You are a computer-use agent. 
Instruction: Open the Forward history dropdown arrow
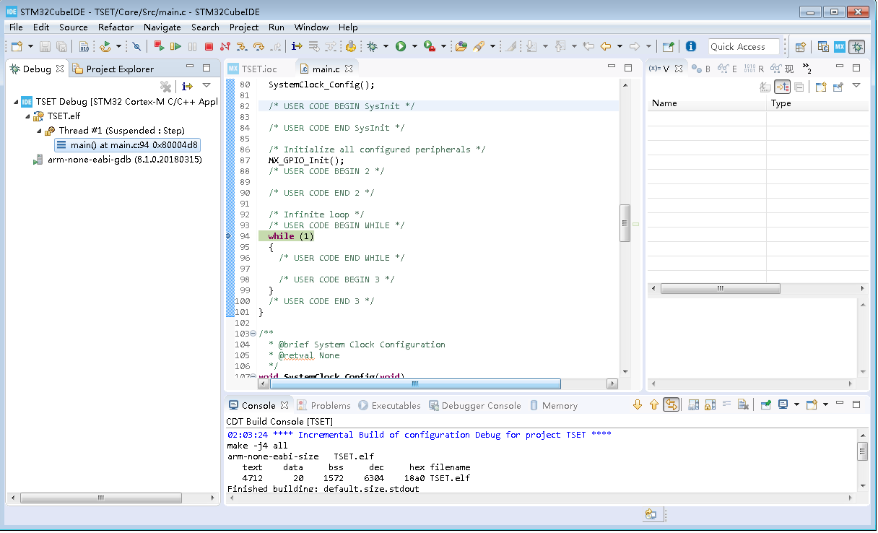click(x=648, y=46)
